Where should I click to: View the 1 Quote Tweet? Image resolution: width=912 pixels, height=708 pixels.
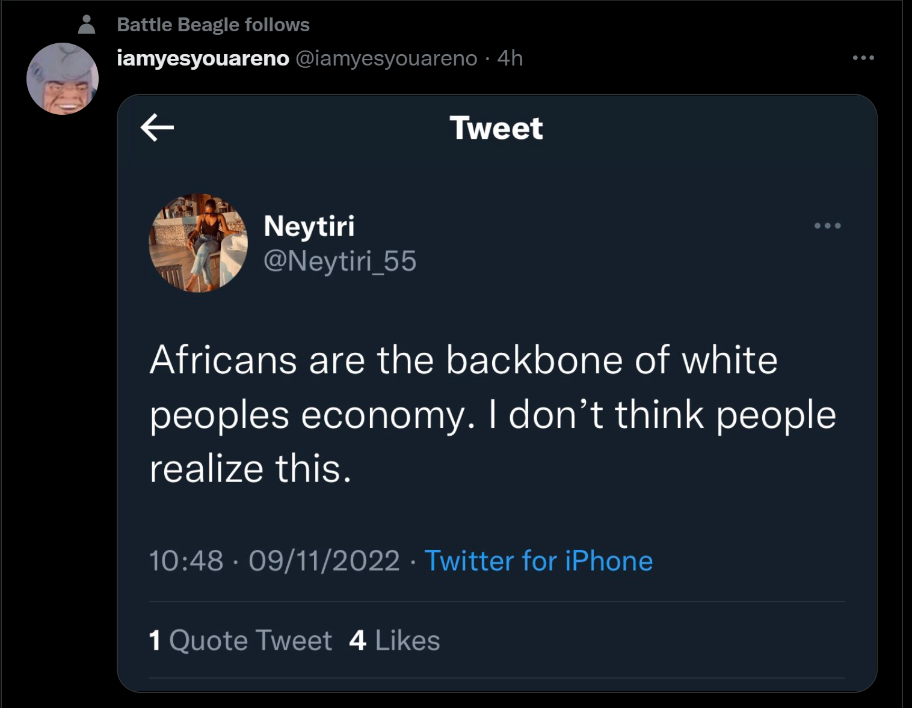click(240, 640)
